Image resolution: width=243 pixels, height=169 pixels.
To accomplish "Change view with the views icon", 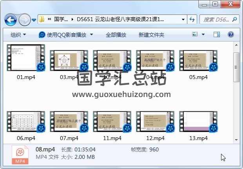I will click(x=195, y=34).
